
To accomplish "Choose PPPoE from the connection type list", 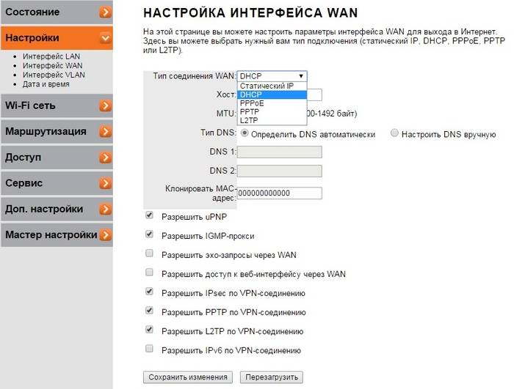I will coord(252,103).
